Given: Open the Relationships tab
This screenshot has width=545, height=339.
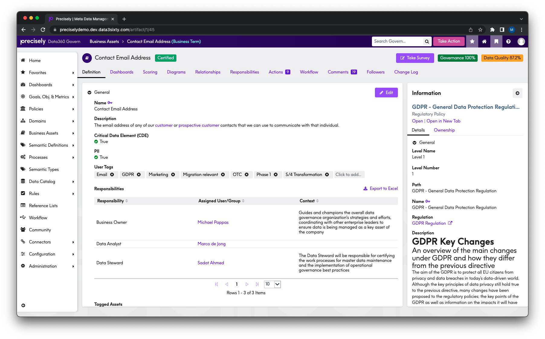Looking at the screenshot, I should [x=208, y=72].
